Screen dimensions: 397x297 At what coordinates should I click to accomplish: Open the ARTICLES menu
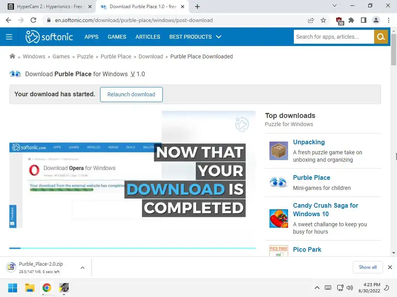(x=148, y=37)
